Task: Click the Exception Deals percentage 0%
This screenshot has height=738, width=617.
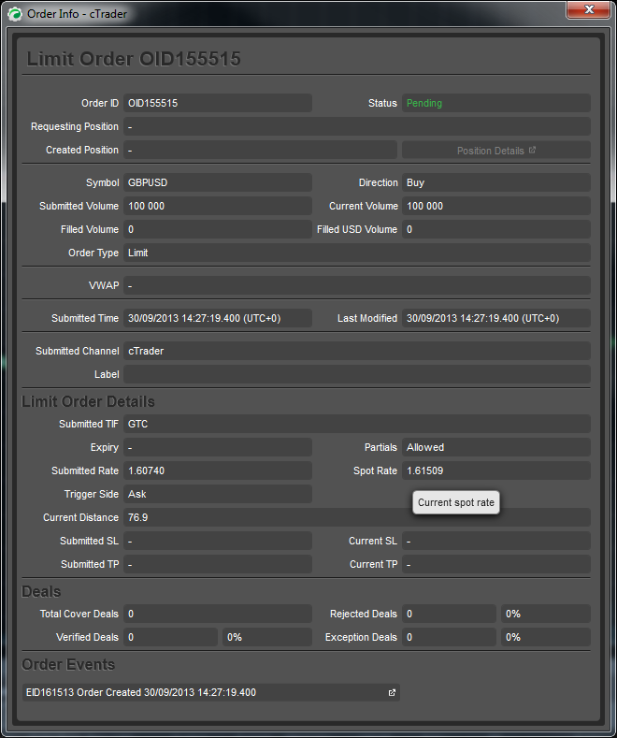Action: pyautogui.click(x=546, y=637)
